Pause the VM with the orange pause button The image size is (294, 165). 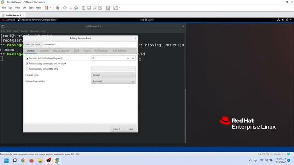tap(47, 8)
